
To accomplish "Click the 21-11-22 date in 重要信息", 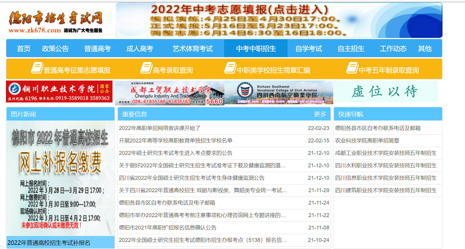I will point(319,215).
